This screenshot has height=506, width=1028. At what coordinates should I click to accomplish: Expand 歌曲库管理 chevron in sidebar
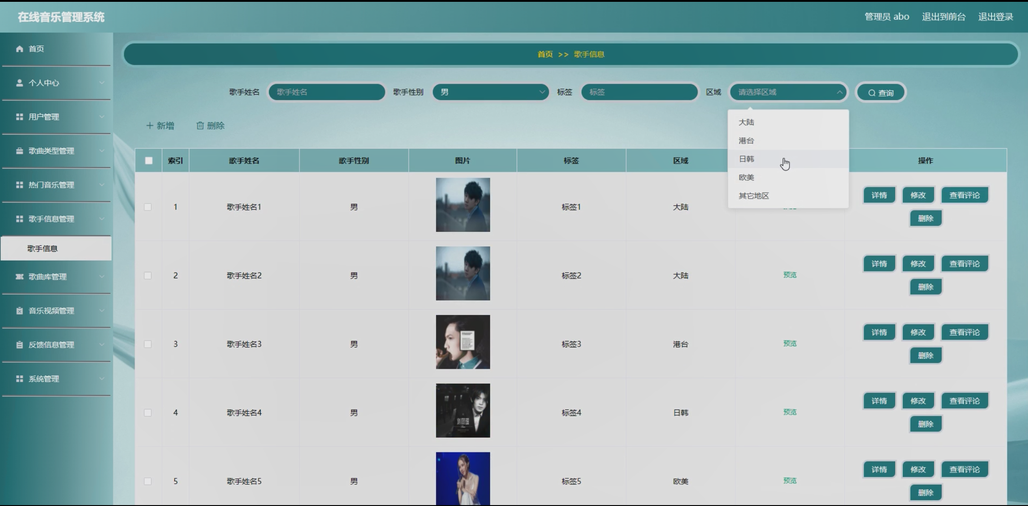[101, 276]
